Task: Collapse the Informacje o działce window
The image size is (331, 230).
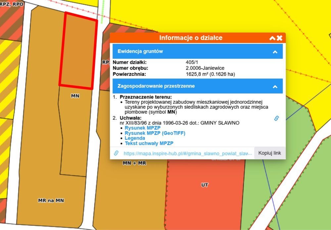Action: tap(272, 38)
